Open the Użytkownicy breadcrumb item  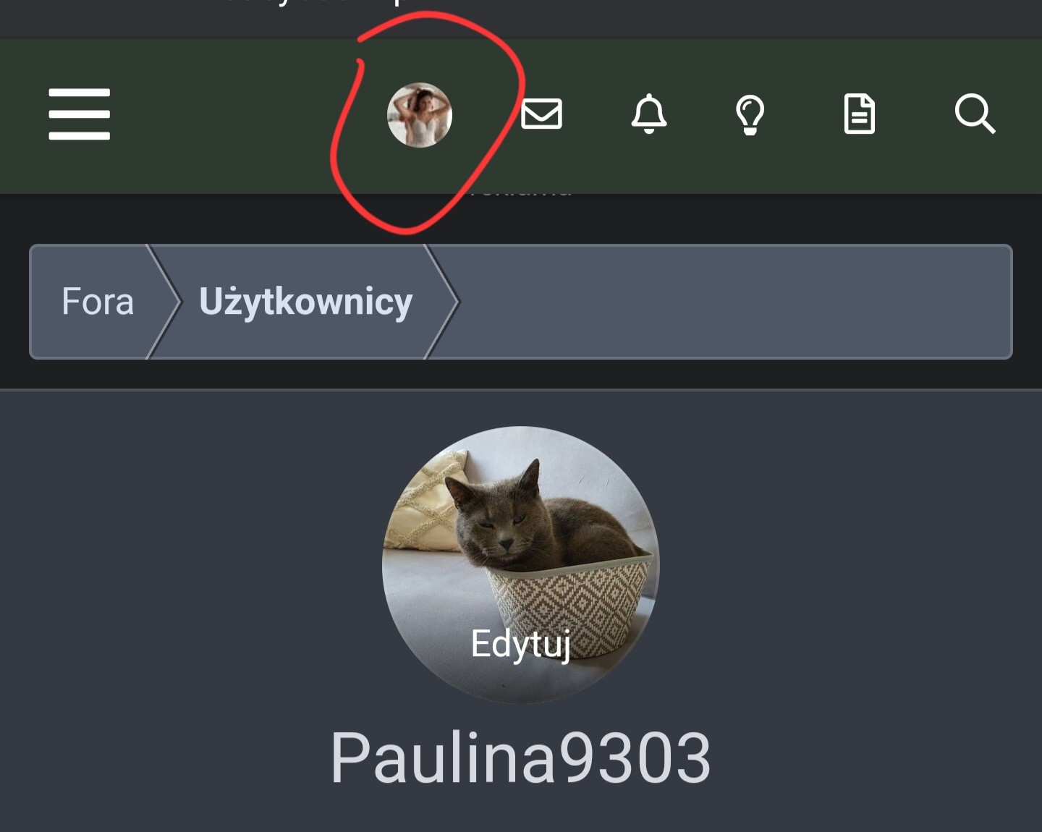click(305, 302)
